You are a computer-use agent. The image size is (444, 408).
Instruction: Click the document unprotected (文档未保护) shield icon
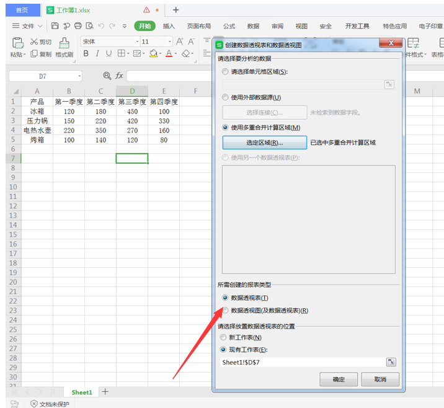pos(34,404)
